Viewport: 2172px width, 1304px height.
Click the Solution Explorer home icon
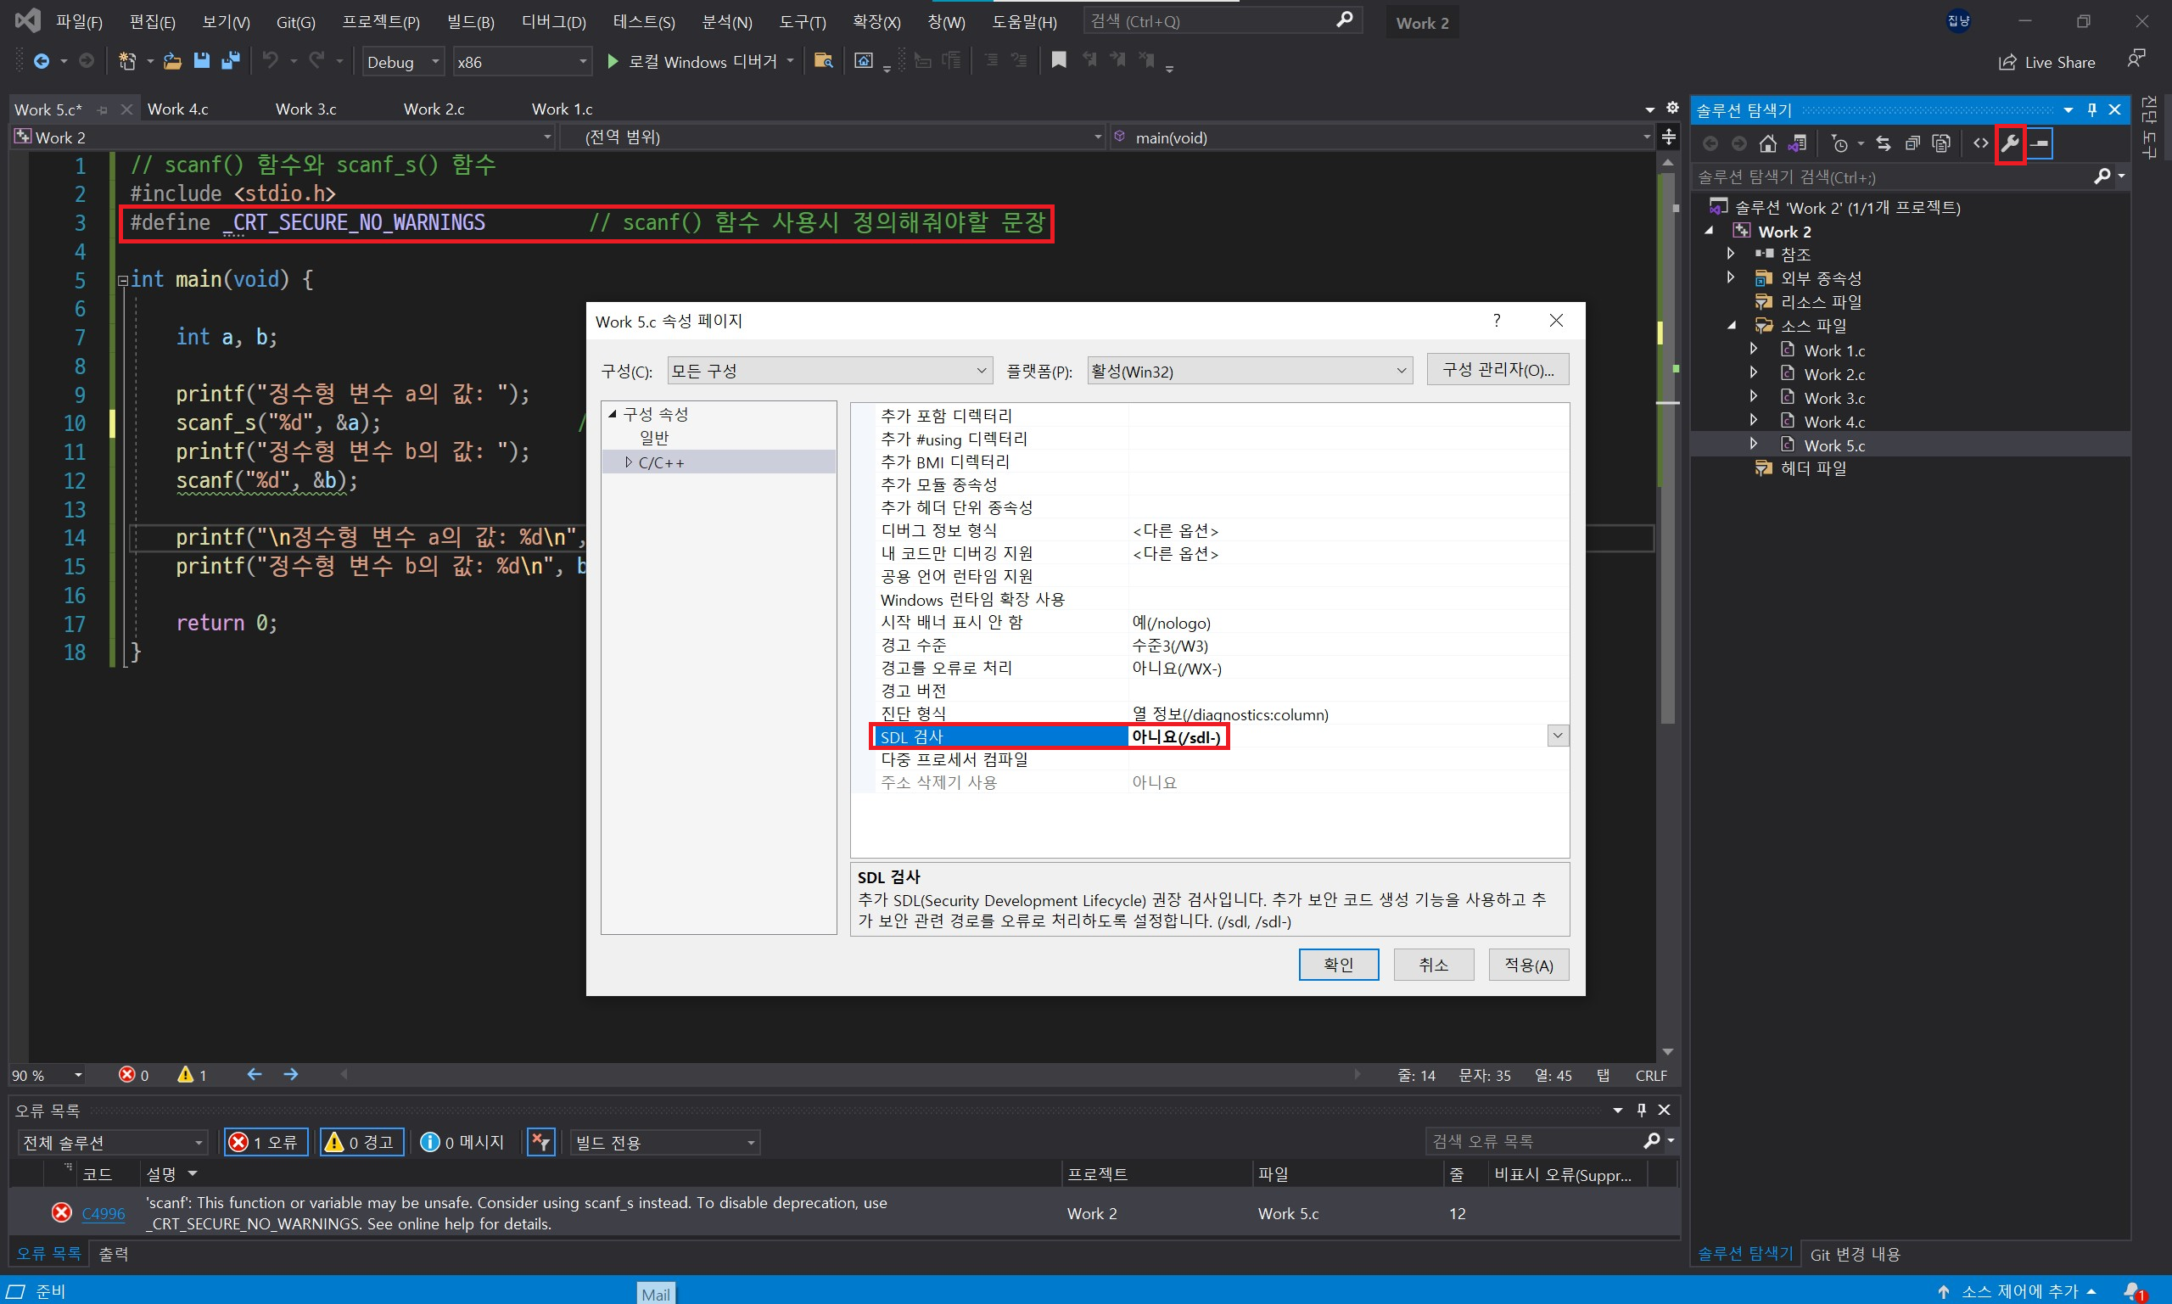[1768, 143]
